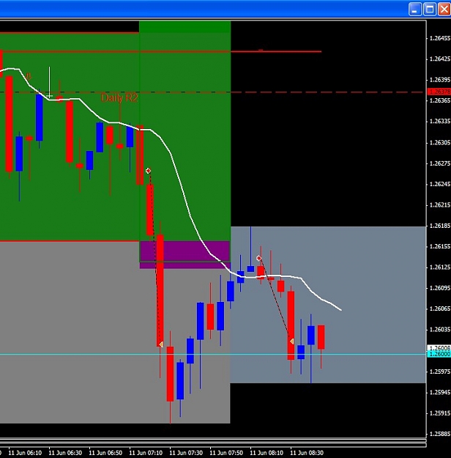Click the white 1.26008 current price tag

(439, 348)
